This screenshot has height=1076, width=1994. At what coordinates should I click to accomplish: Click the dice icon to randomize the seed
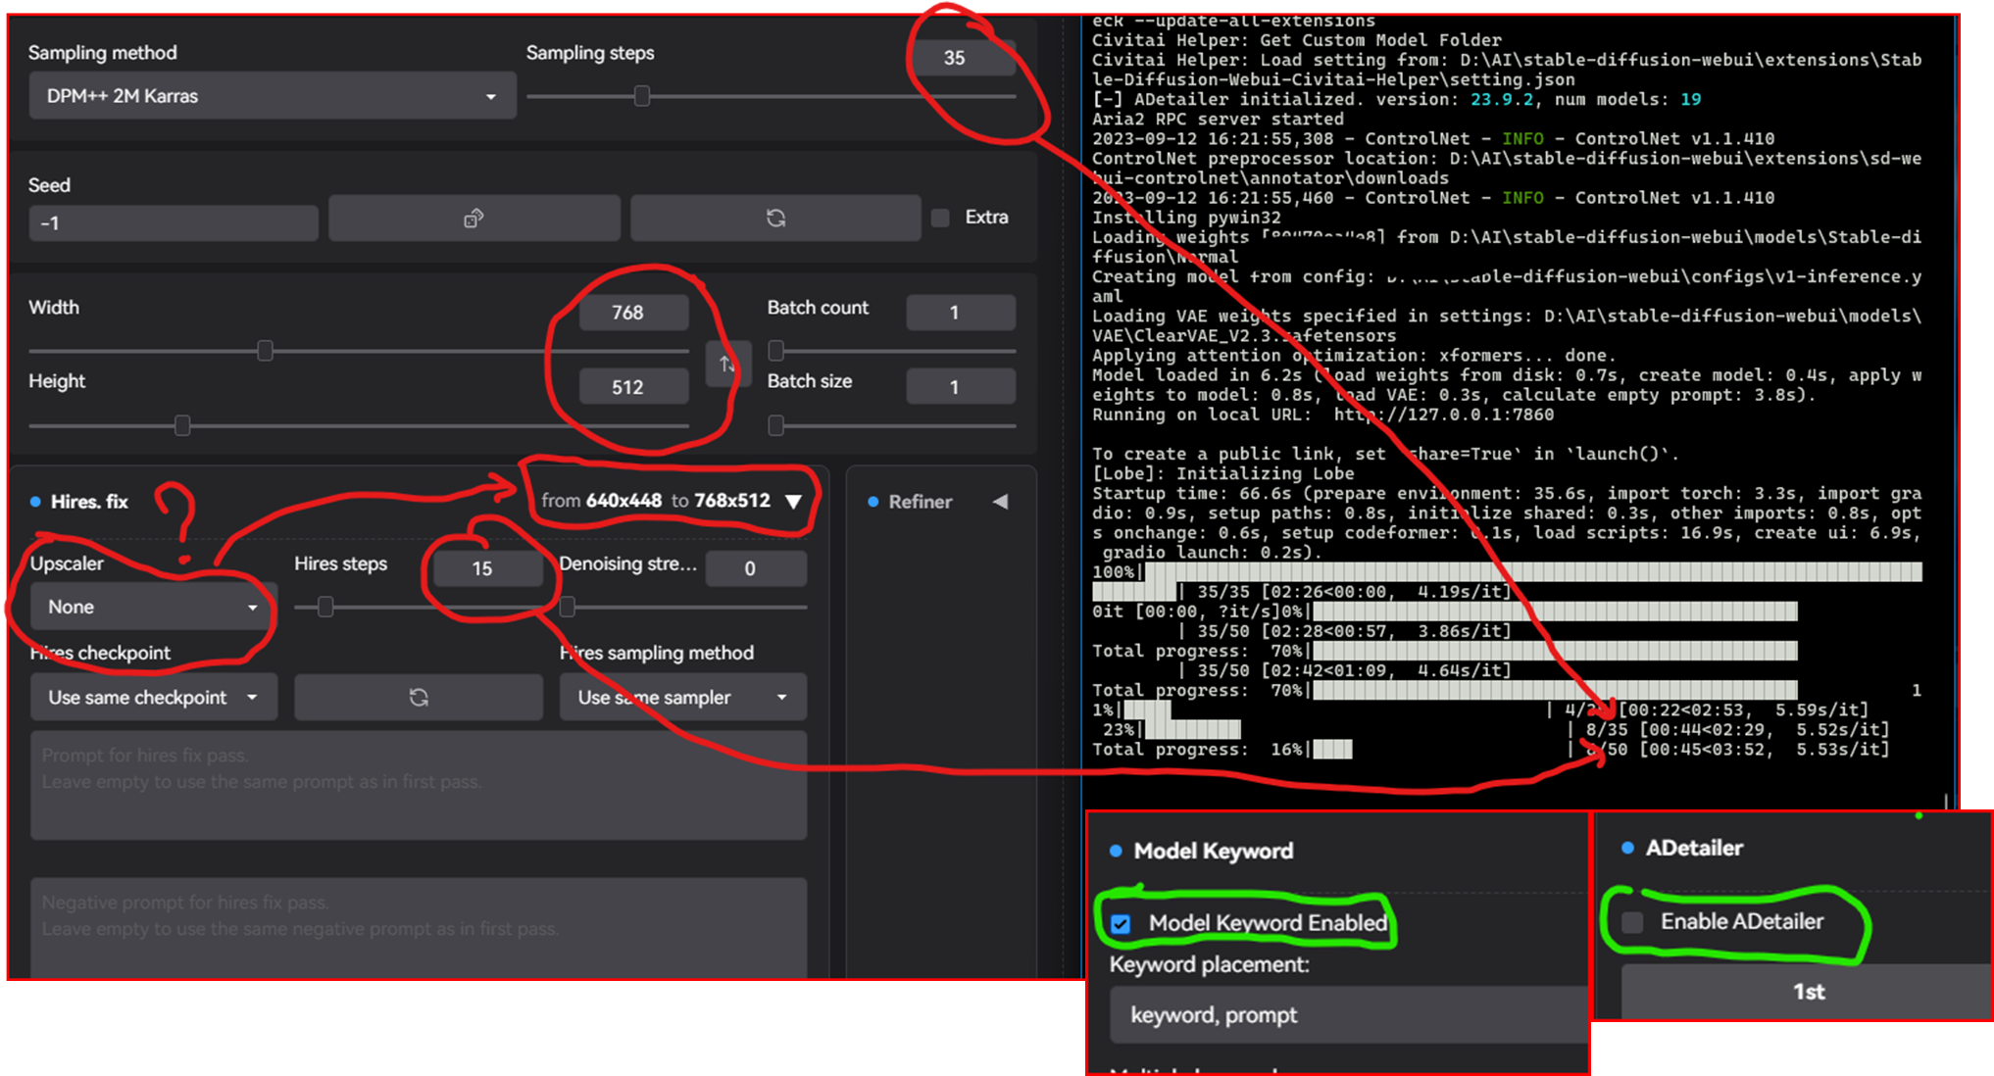pyautogui.click(x=474, y=218)
